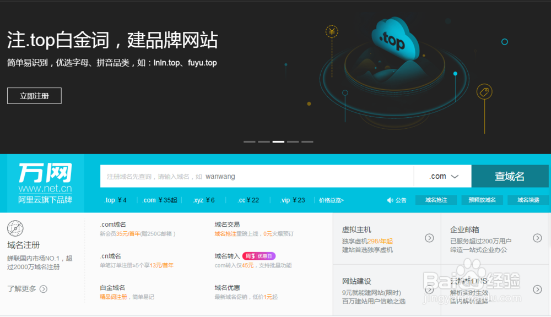Image resolution: width=551 pixels, height=317 pixels.
Task: Click the 精品词注册 orange link
Action: coord(113,297)
